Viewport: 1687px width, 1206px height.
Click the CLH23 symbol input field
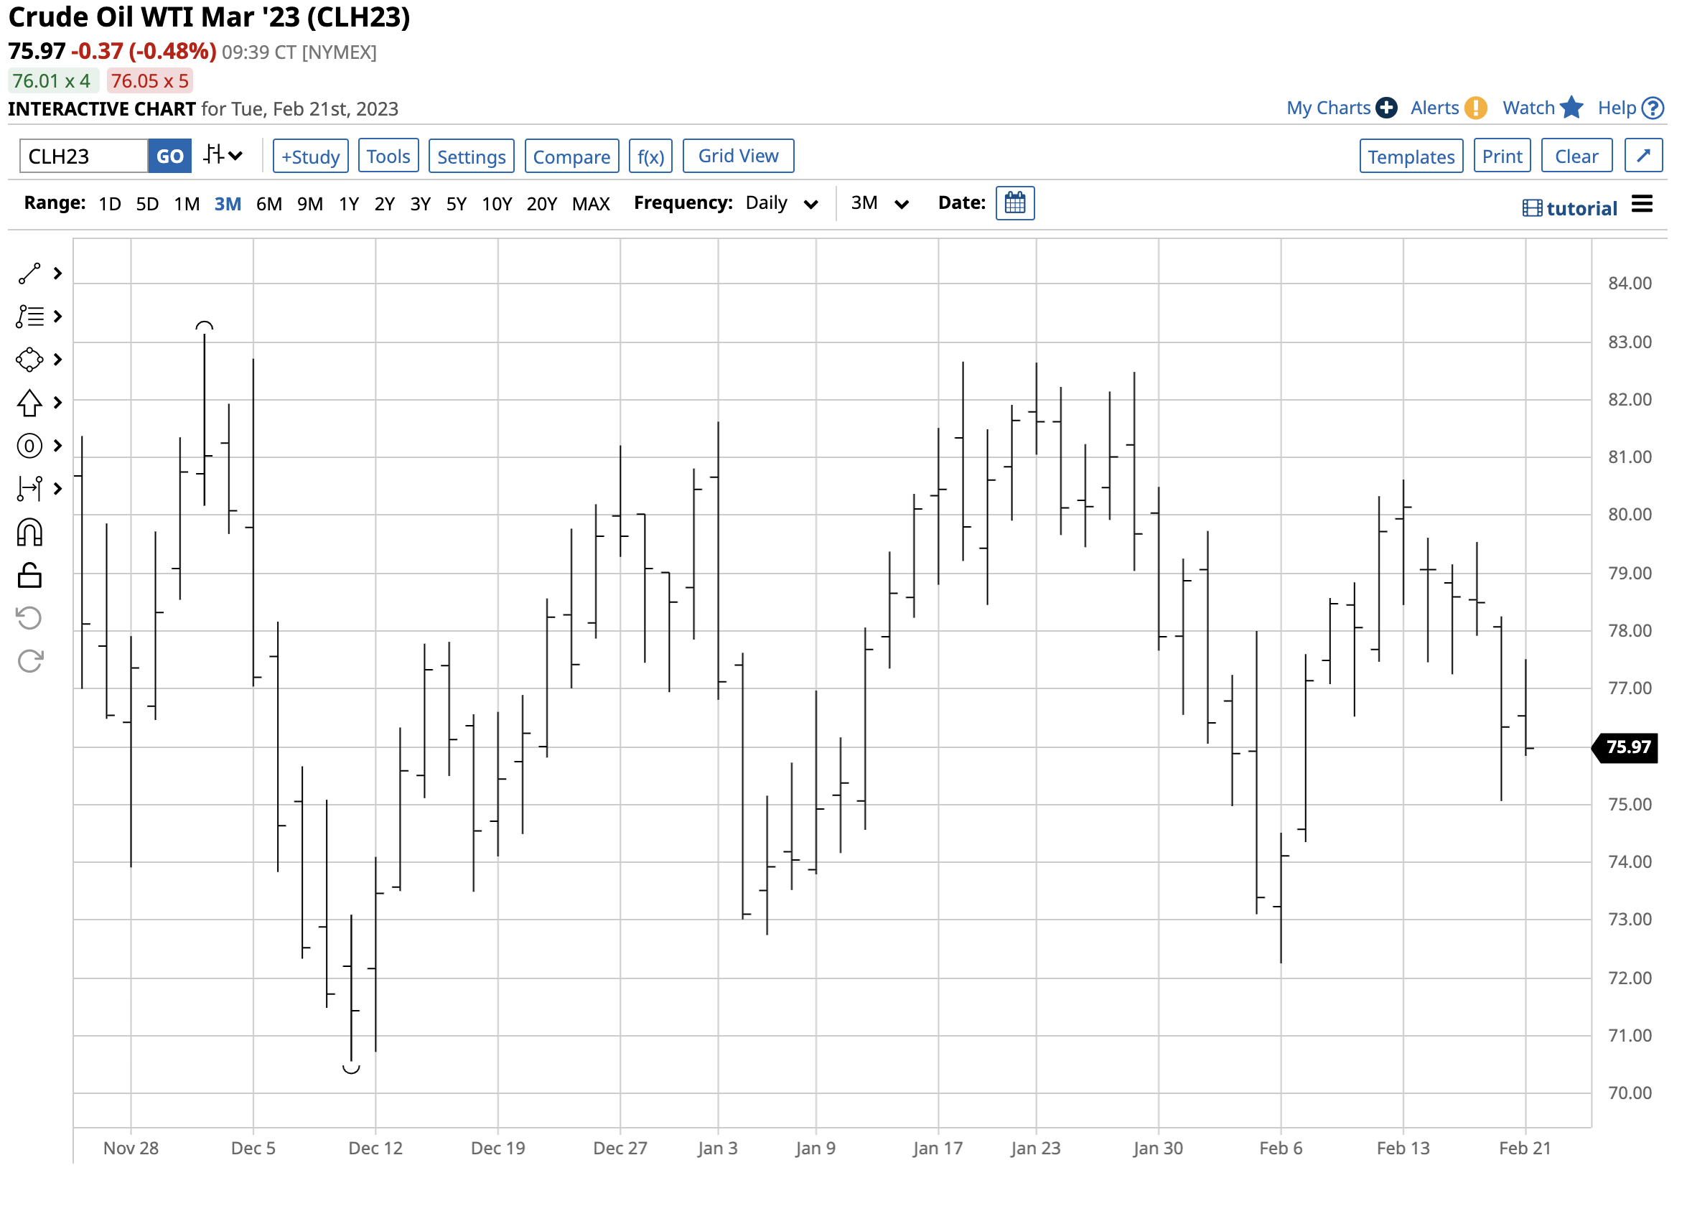(83, 156)
